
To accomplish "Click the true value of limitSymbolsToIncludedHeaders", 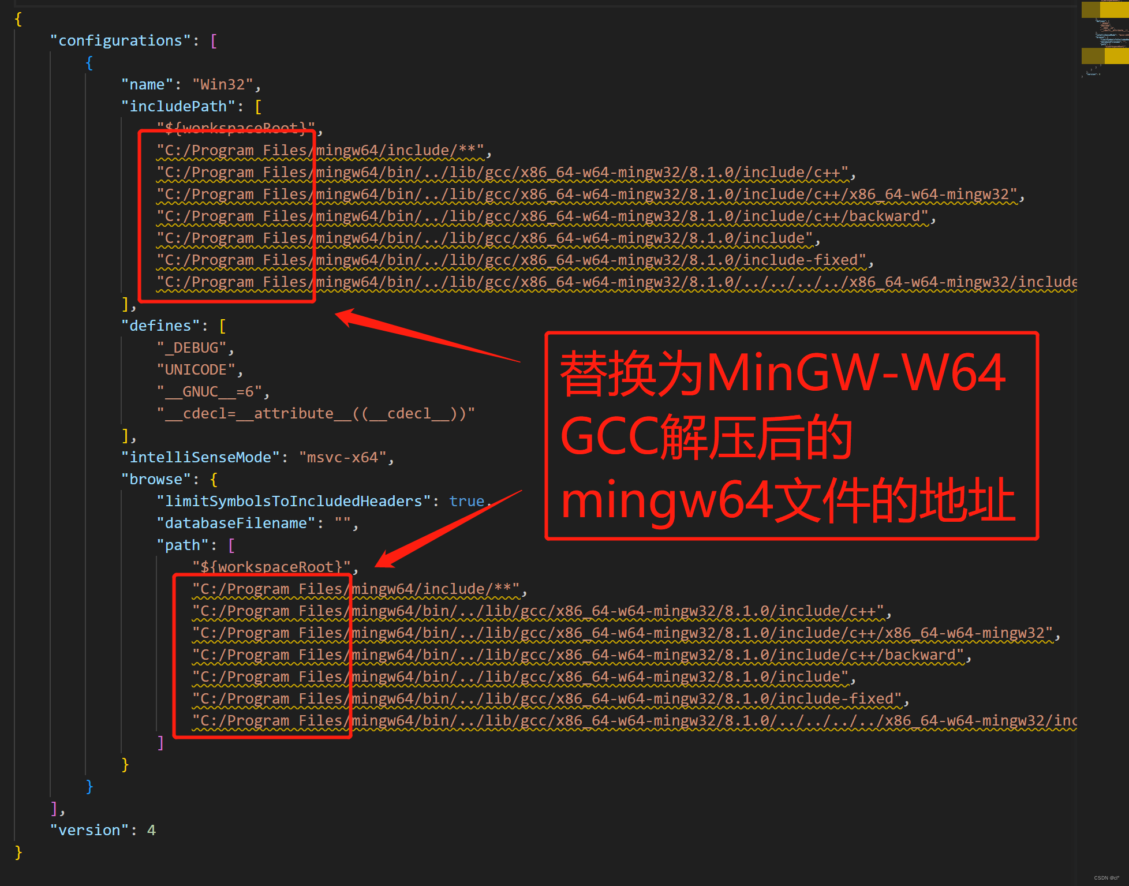I will pos(466,501).
